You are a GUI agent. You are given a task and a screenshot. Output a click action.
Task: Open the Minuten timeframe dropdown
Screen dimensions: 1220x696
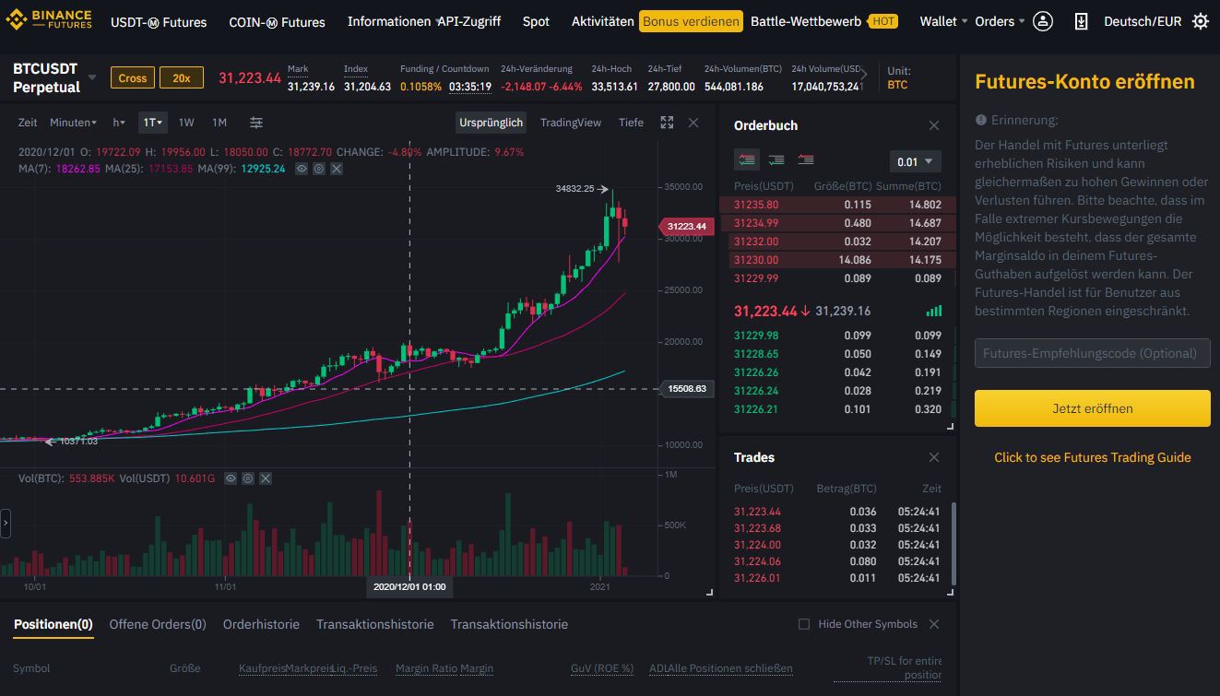click(73, 122)
